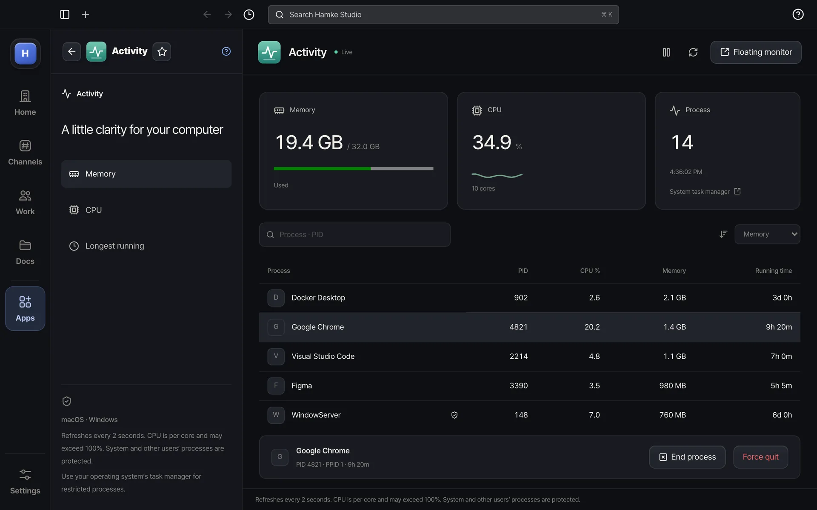
Task: Open the Memory sort dropdown
Action: pyautogui.click(x=767, y=234)
